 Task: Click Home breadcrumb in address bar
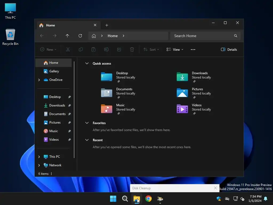pos(113,36)
